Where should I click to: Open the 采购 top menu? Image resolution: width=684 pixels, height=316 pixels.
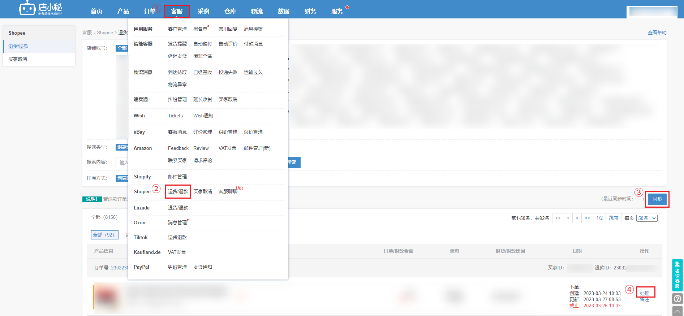click(203, 11)
